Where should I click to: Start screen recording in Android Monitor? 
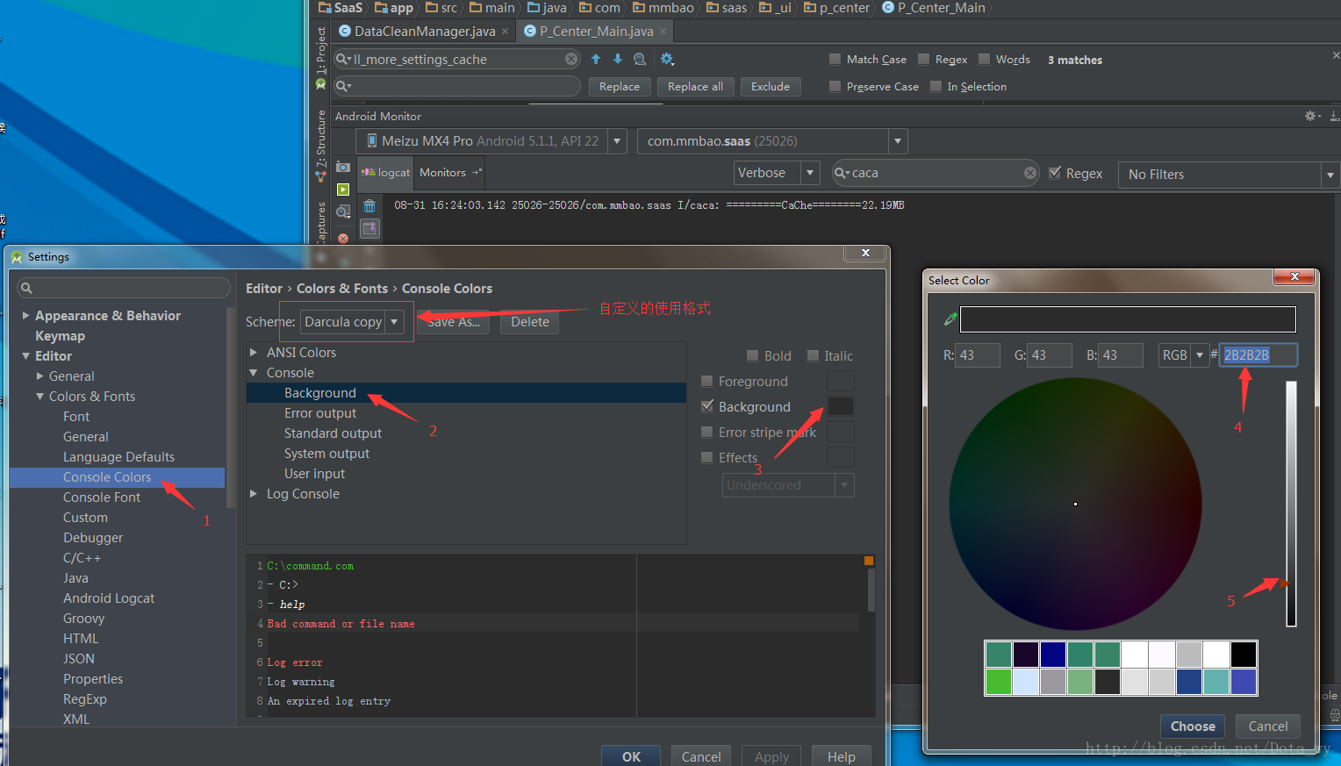click(343, 190)
